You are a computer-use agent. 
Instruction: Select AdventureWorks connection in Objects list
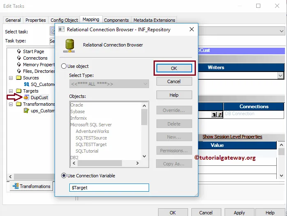[x=92, y=131]
